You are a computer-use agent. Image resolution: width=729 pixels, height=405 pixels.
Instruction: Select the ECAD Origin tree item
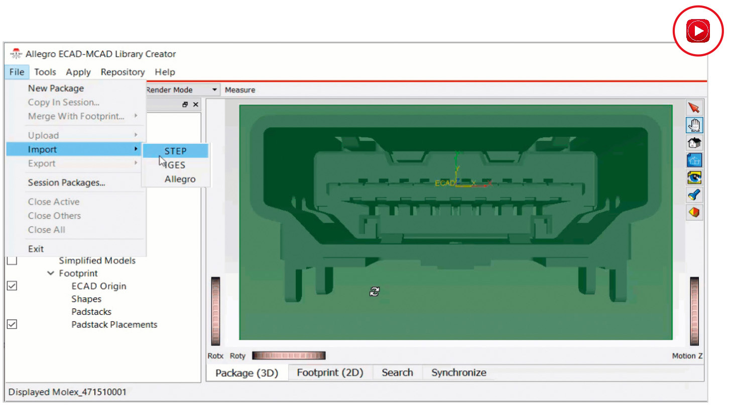tap(99, 286)
